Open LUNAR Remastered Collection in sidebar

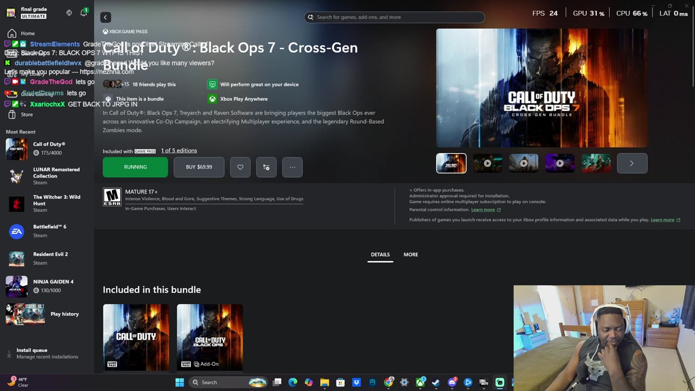pos(47,176)
